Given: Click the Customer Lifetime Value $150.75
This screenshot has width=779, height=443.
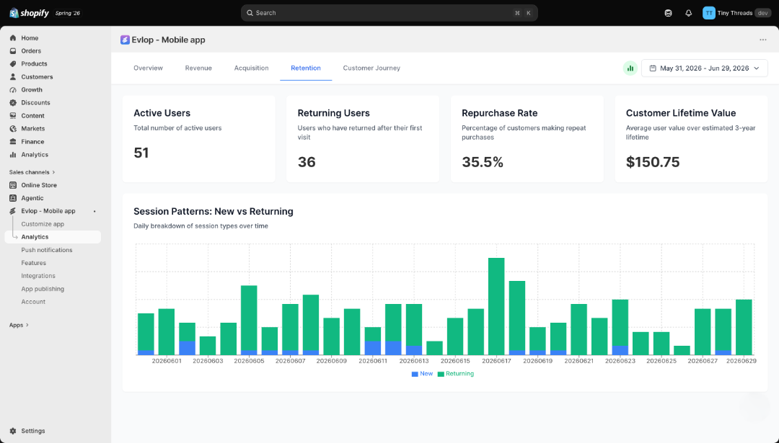Looking at the screenshot, I should click(653, 162).
